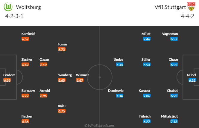Select player Kaminski

click(28, 34)
